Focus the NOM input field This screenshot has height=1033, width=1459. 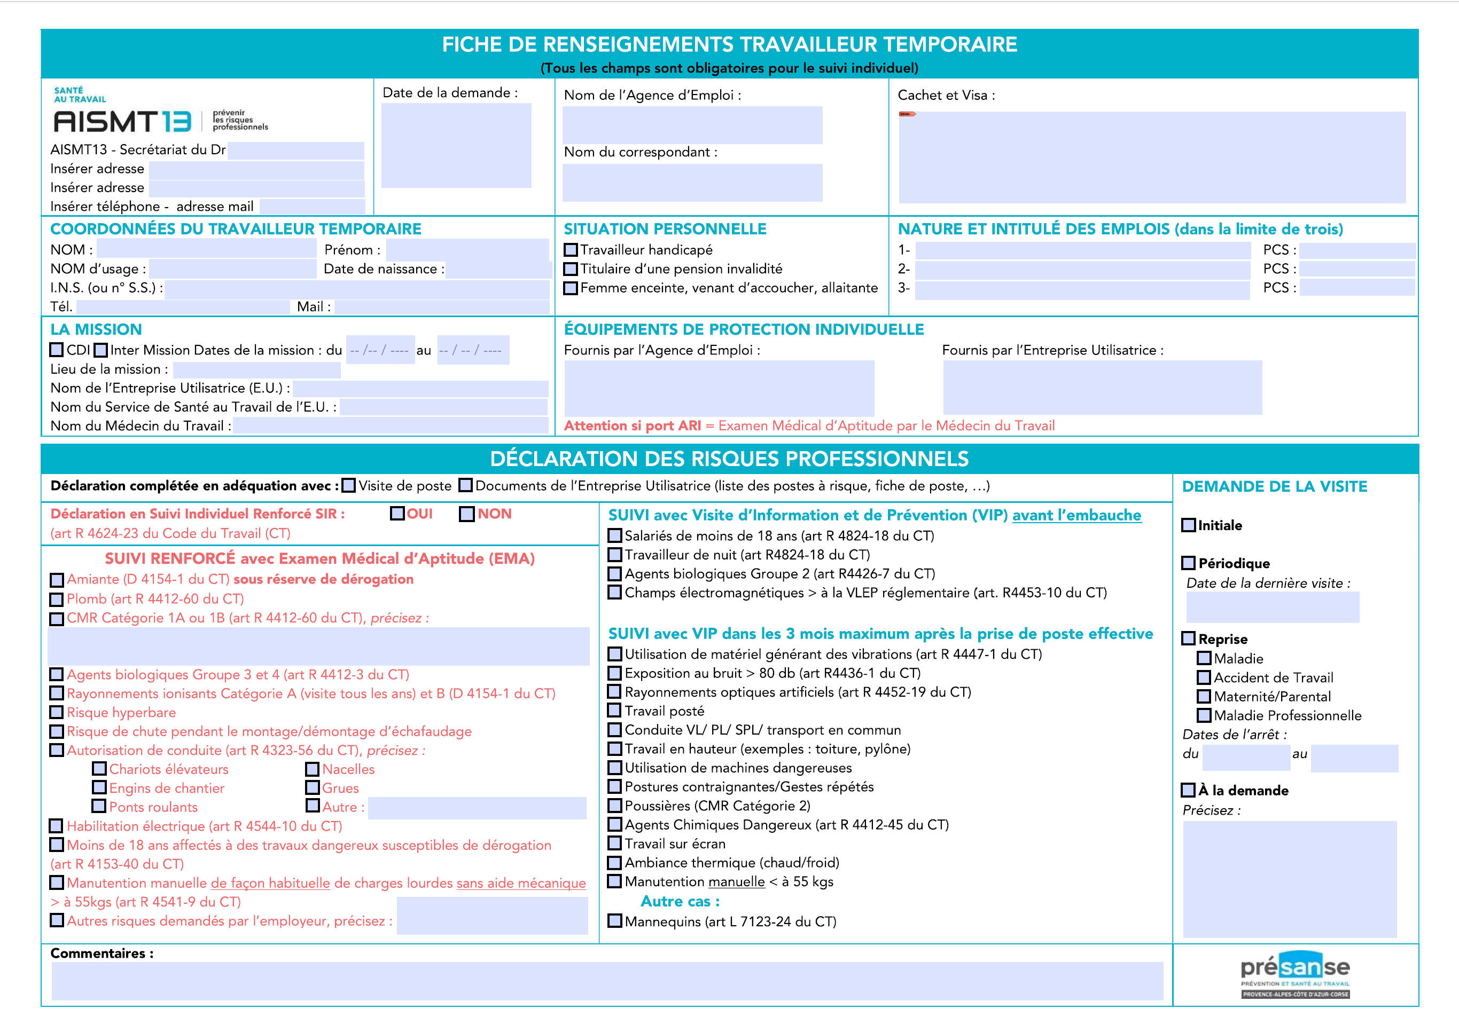coord(207,249)
